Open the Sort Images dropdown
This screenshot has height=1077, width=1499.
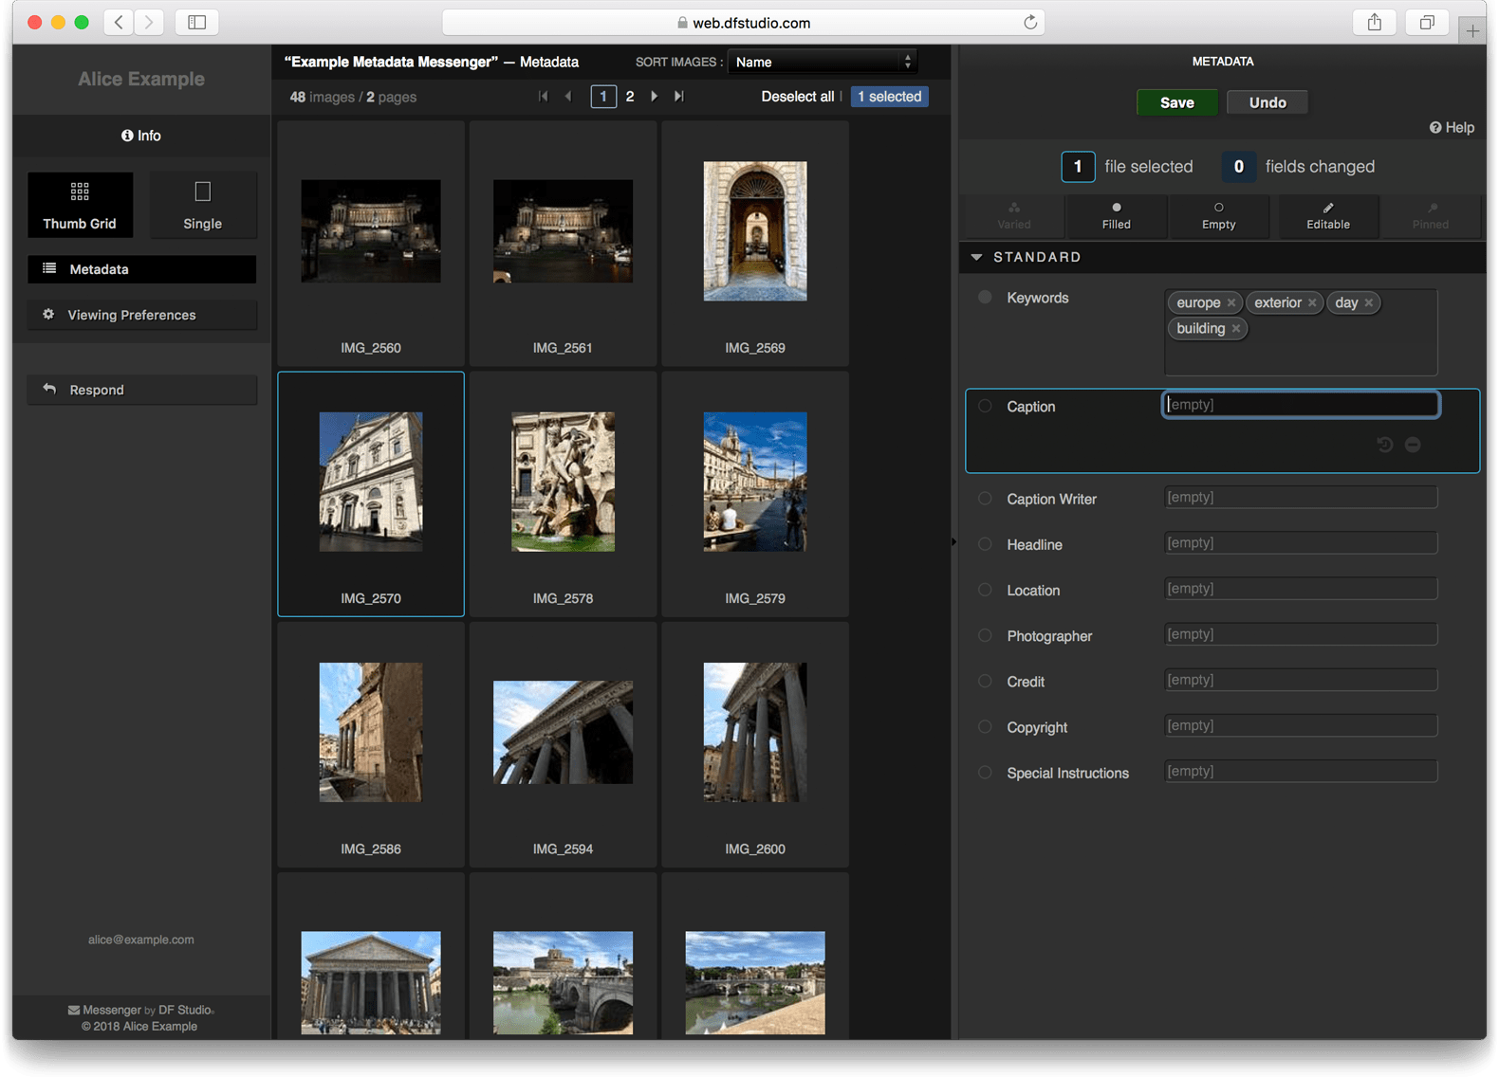(x=823, y=62)
